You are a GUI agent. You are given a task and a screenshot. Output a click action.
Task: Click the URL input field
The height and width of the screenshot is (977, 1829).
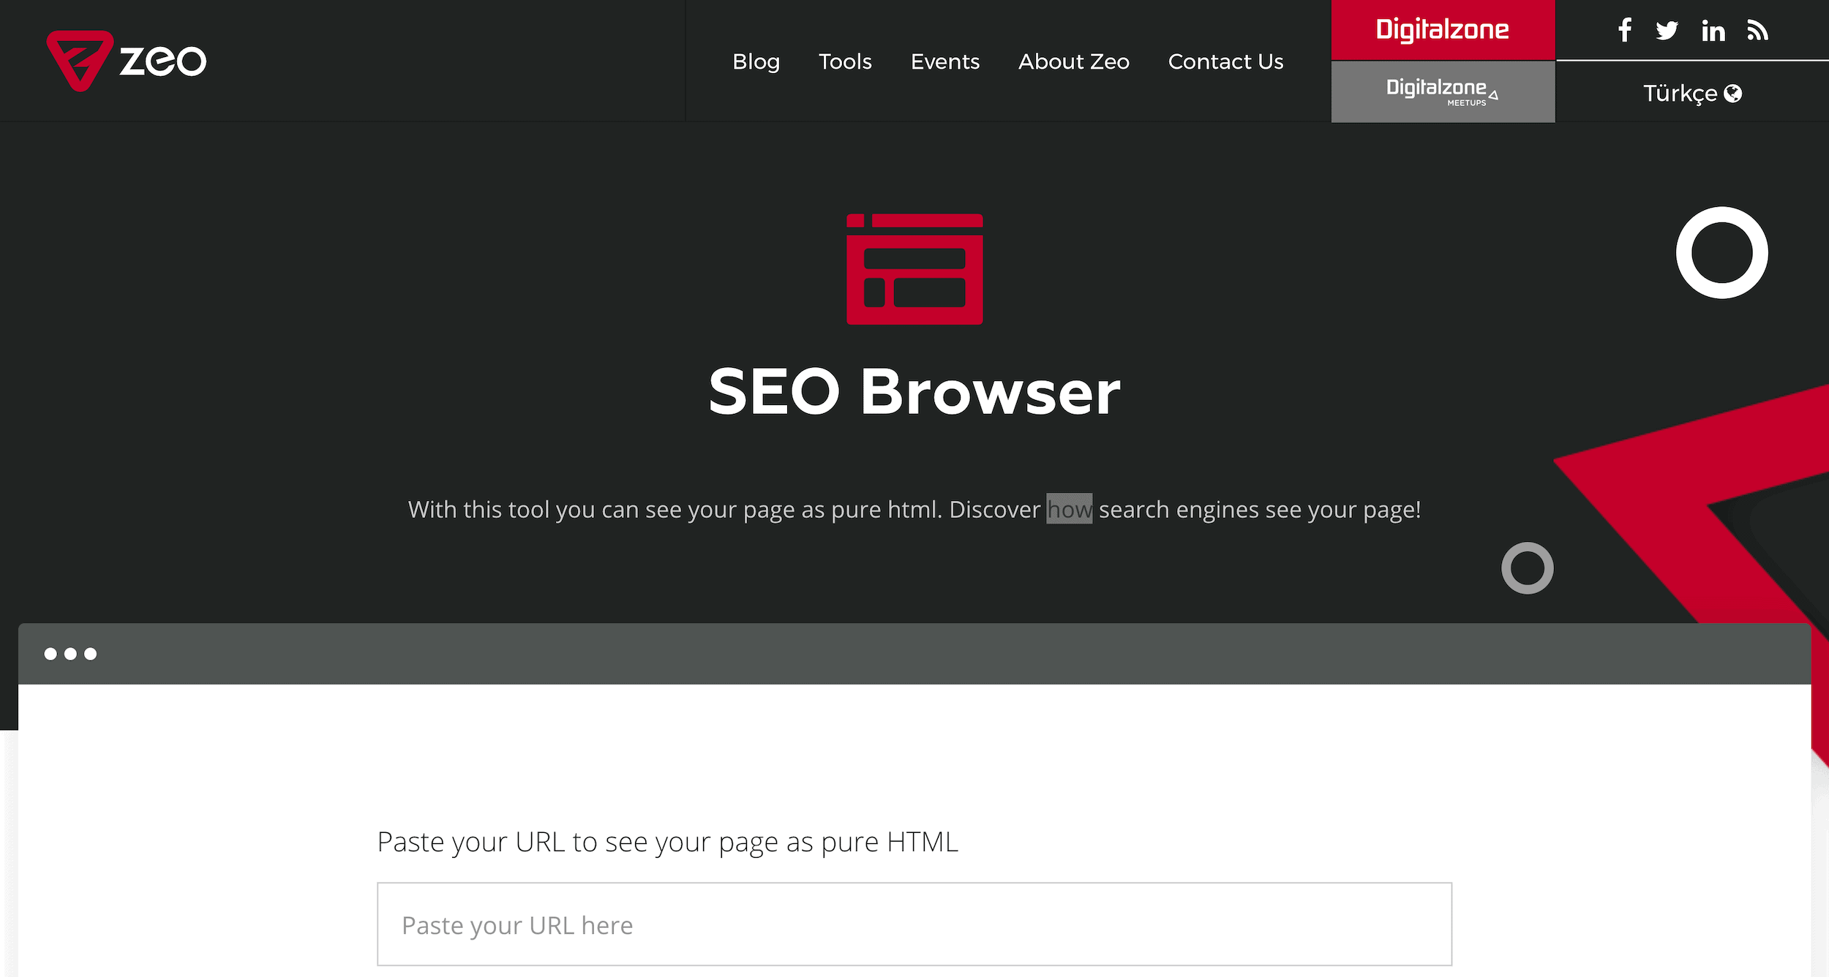point(914,925)
